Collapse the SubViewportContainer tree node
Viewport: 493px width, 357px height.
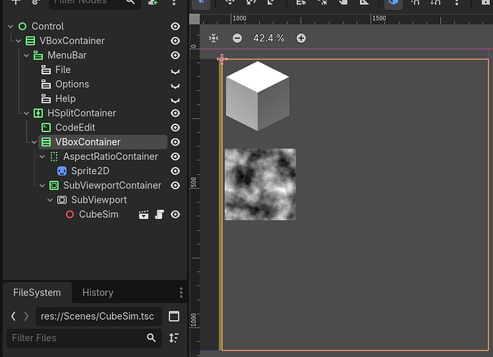[x=42, y=186]
